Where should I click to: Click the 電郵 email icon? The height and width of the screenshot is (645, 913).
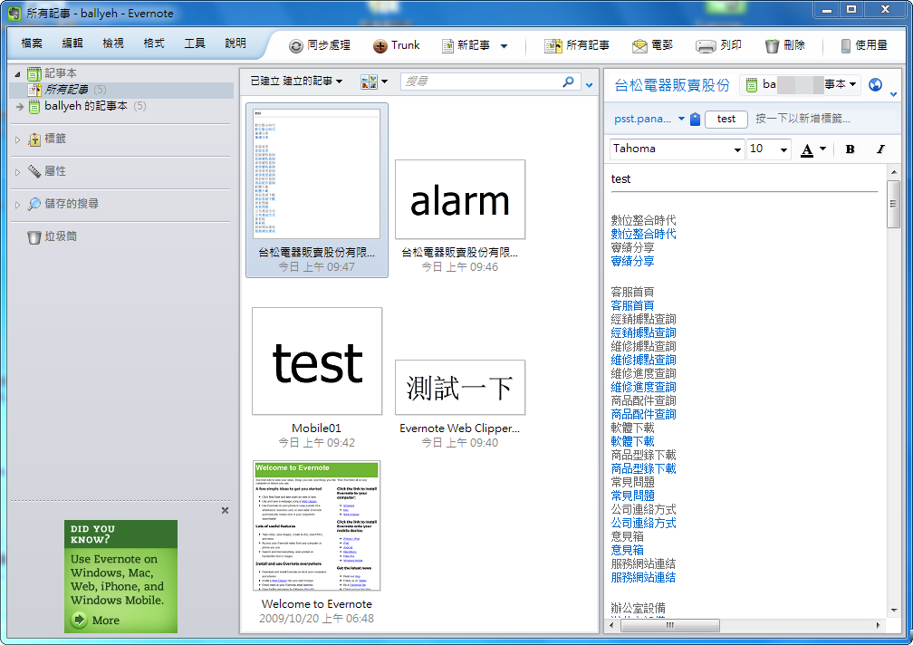click(639, 46)
